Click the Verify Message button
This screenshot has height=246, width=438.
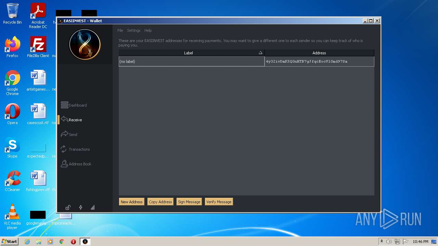pyautogui.click(x=219, y=202)
